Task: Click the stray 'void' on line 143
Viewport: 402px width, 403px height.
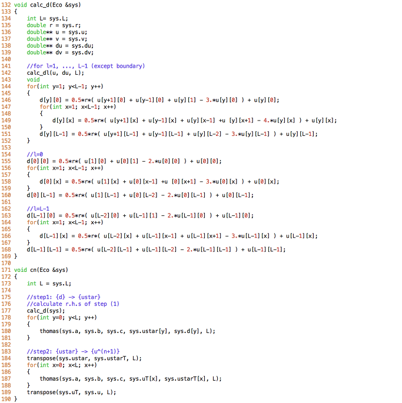Action: [x=33, y=79]
